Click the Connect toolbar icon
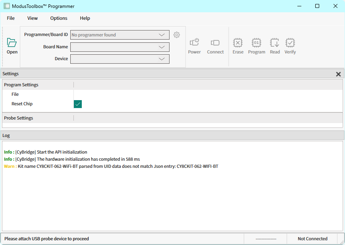The height and width of the screenshot is (245, 345). tap(215, 43)
